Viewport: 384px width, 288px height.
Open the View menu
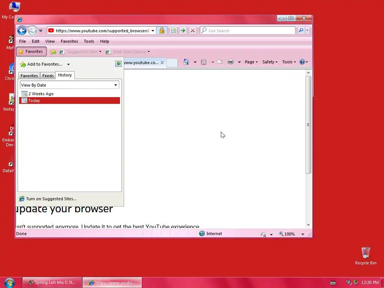coord(50,41)
